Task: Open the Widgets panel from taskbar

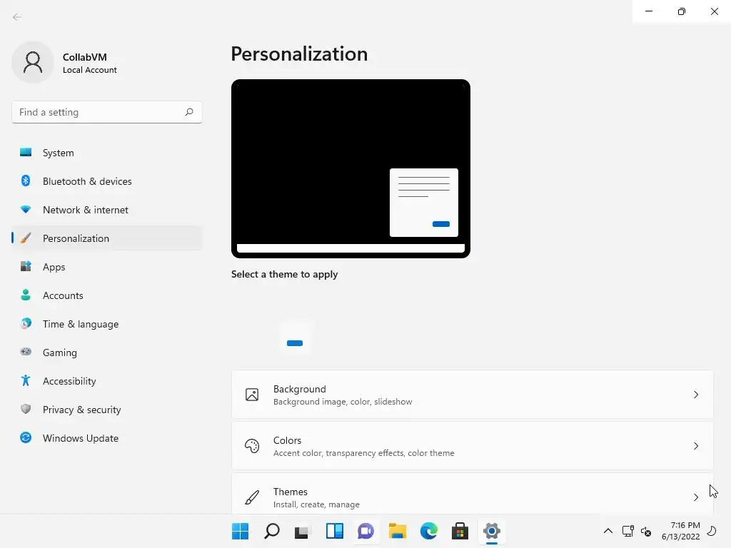Action: (x=334, y=531)
